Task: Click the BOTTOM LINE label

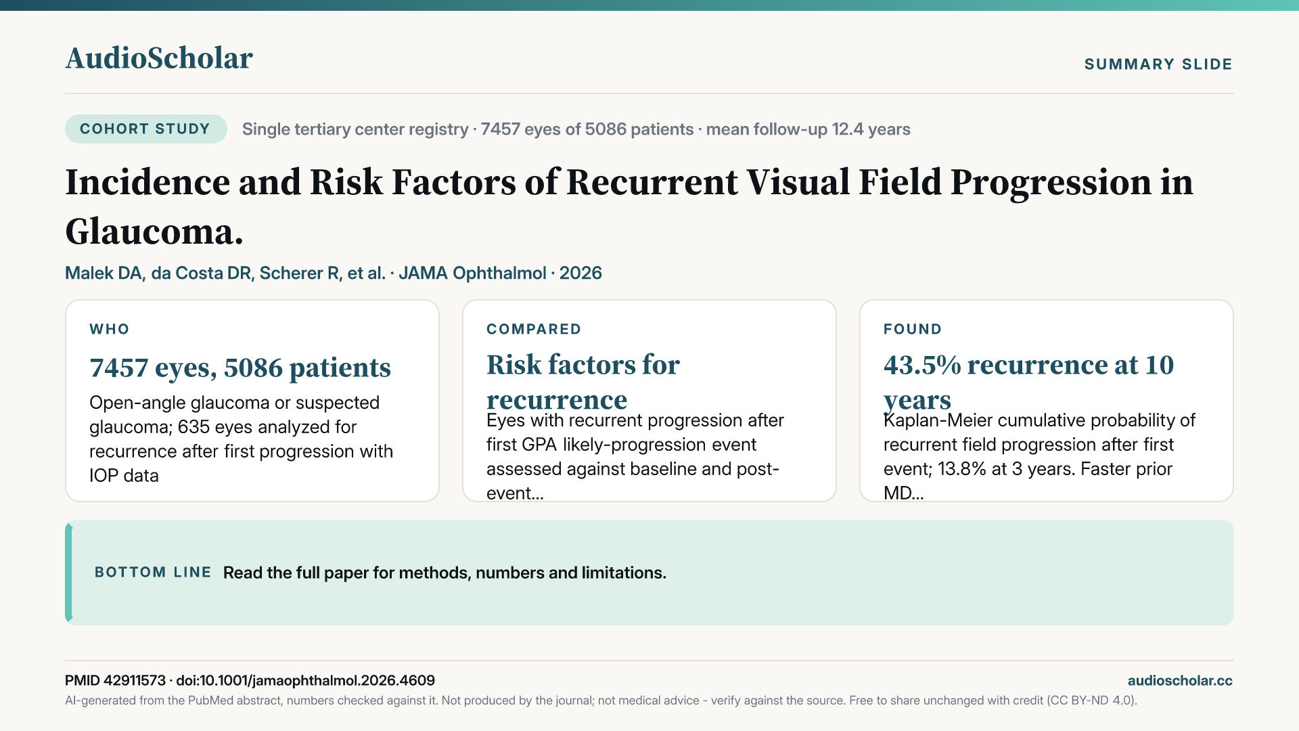Action: pyautogui.click(x=153, y=572)
